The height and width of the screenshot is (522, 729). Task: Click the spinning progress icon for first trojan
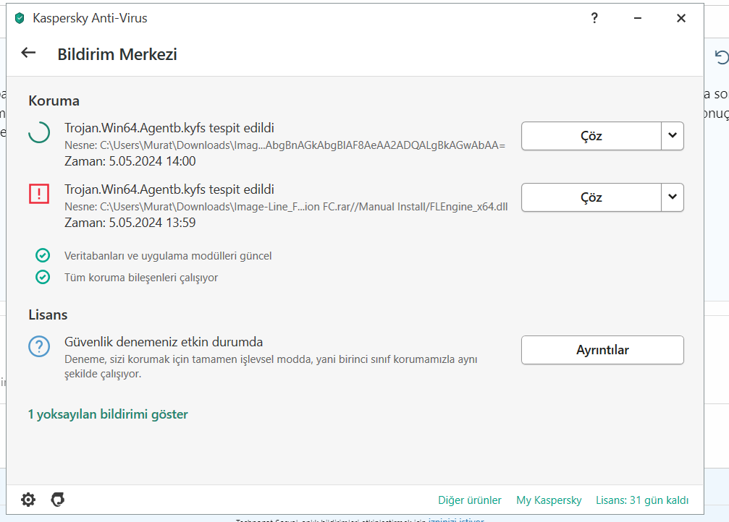tap(39, 132)
